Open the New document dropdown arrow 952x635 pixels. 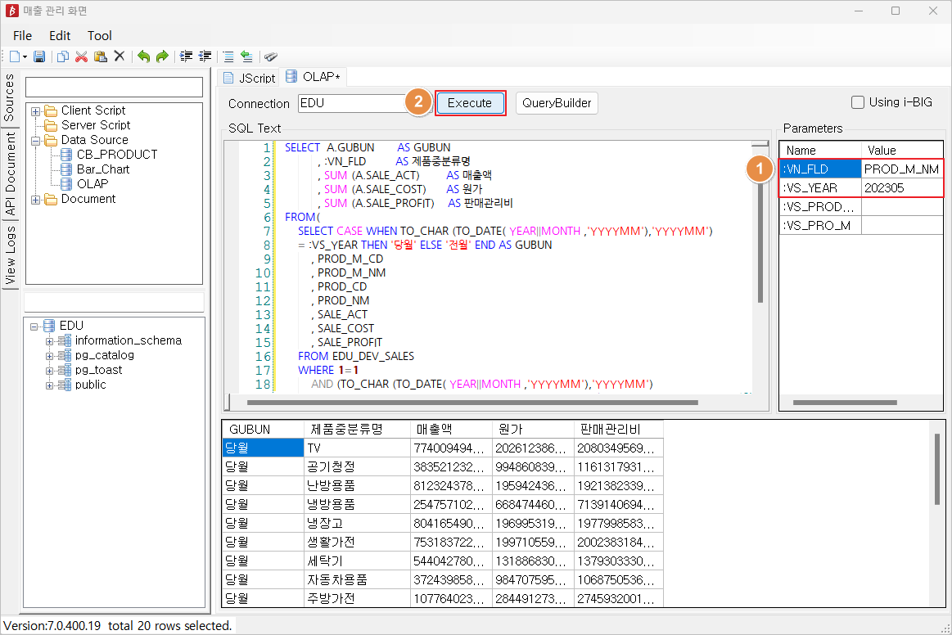(25, 57)
